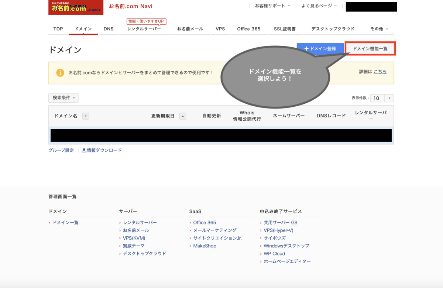Open the お客様サポート dropdown
Screen dimensions: 443x288
click(272, 6)
